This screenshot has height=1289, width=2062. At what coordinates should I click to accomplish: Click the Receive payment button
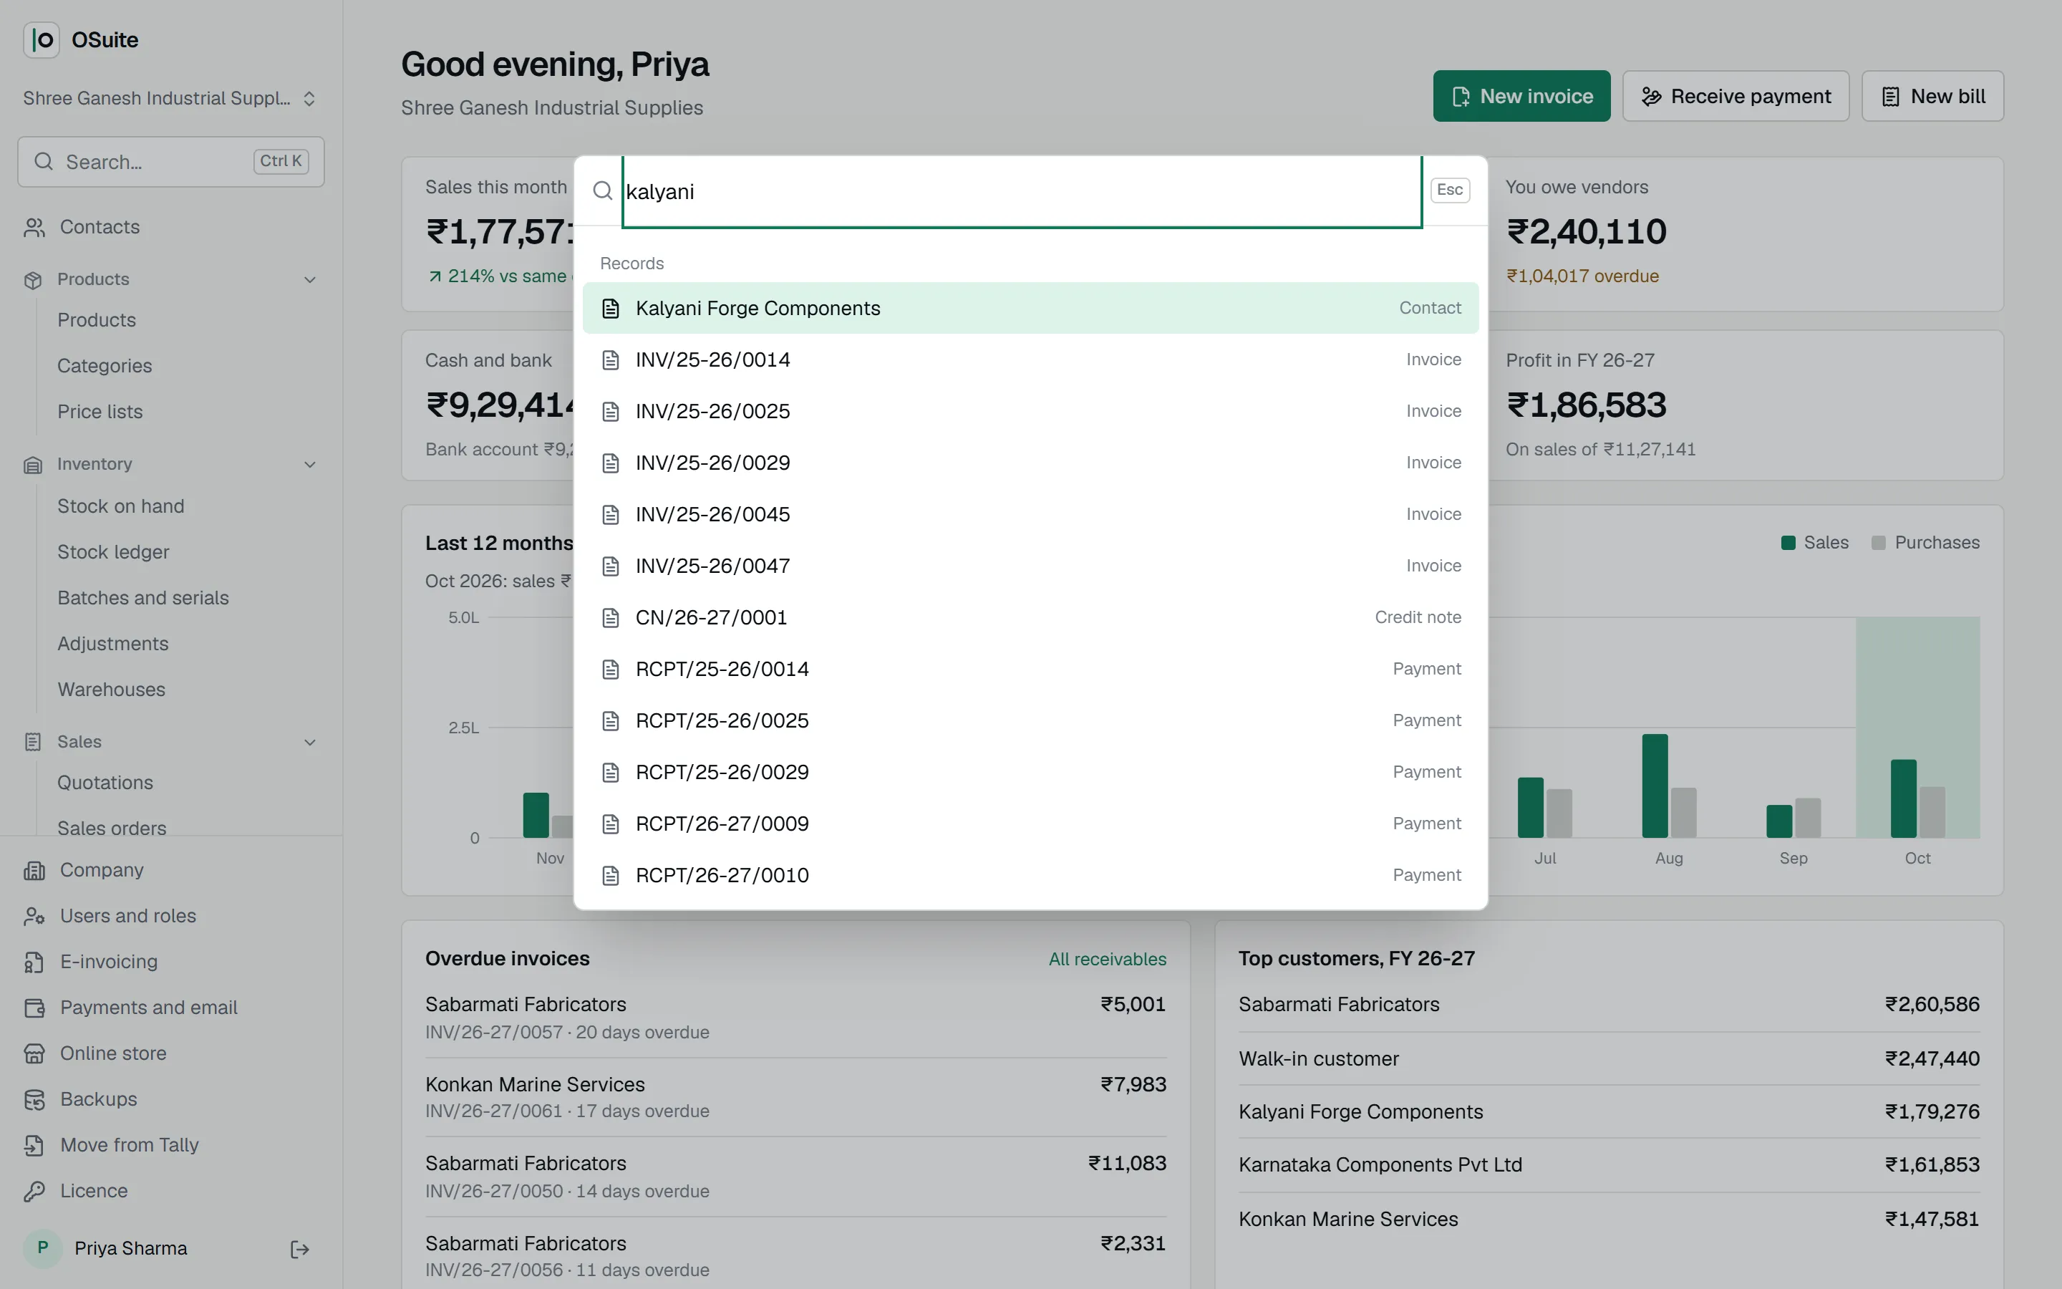point(1735,97)
